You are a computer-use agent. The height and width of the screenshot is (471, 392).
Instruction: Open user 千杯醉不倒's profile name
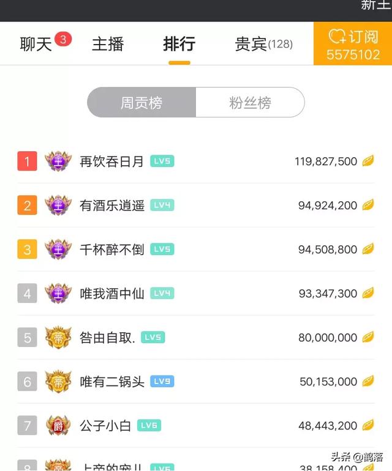(112, 250)
